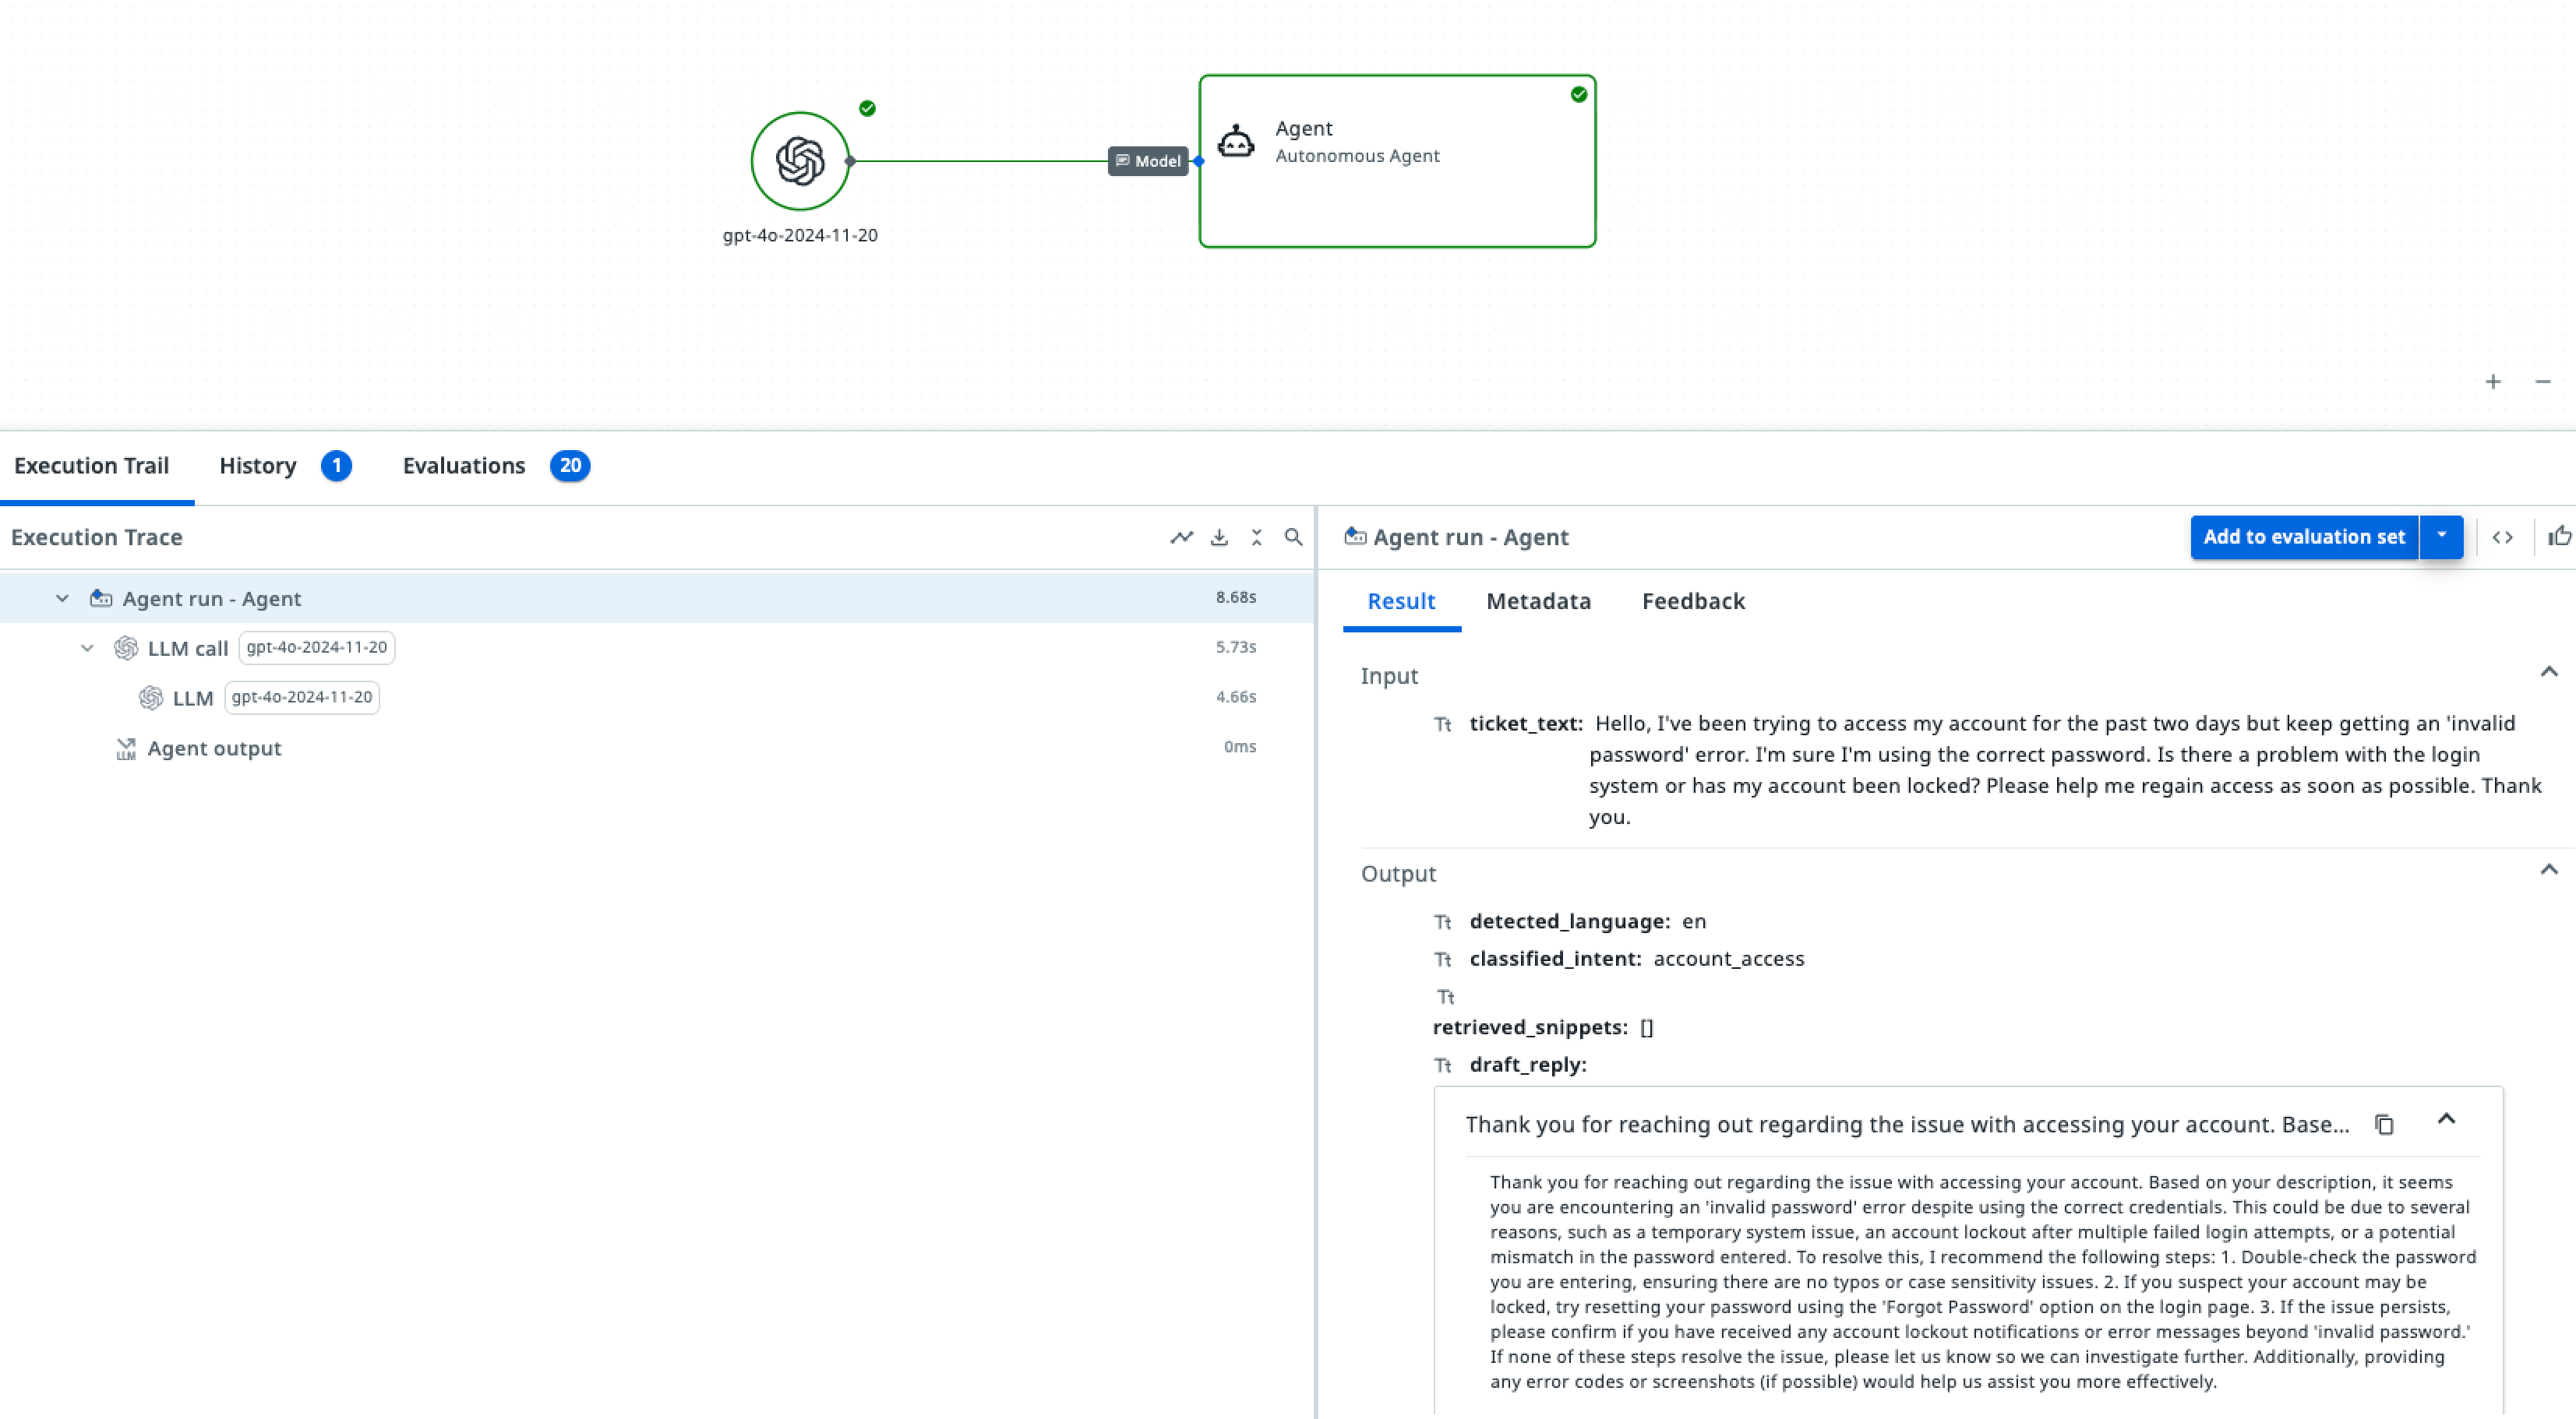Download the execution trace
Screen dimensions: 2576x1419
(1219, 537)
